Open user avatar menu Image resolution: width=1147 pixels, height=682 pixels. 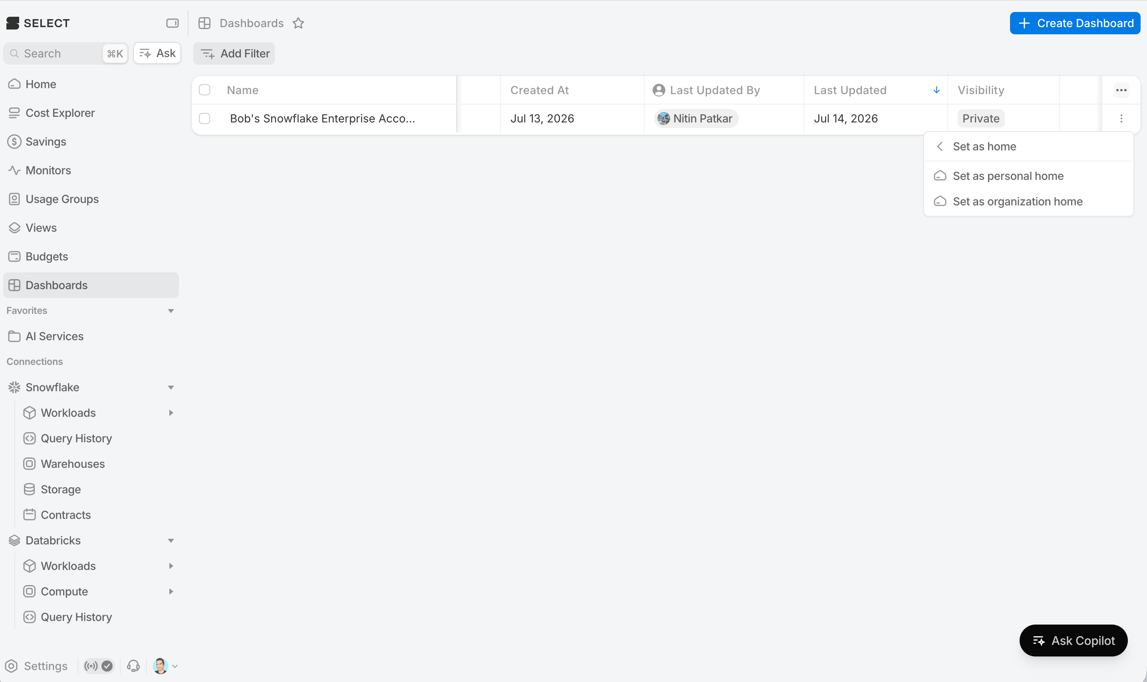coord(165,666)
